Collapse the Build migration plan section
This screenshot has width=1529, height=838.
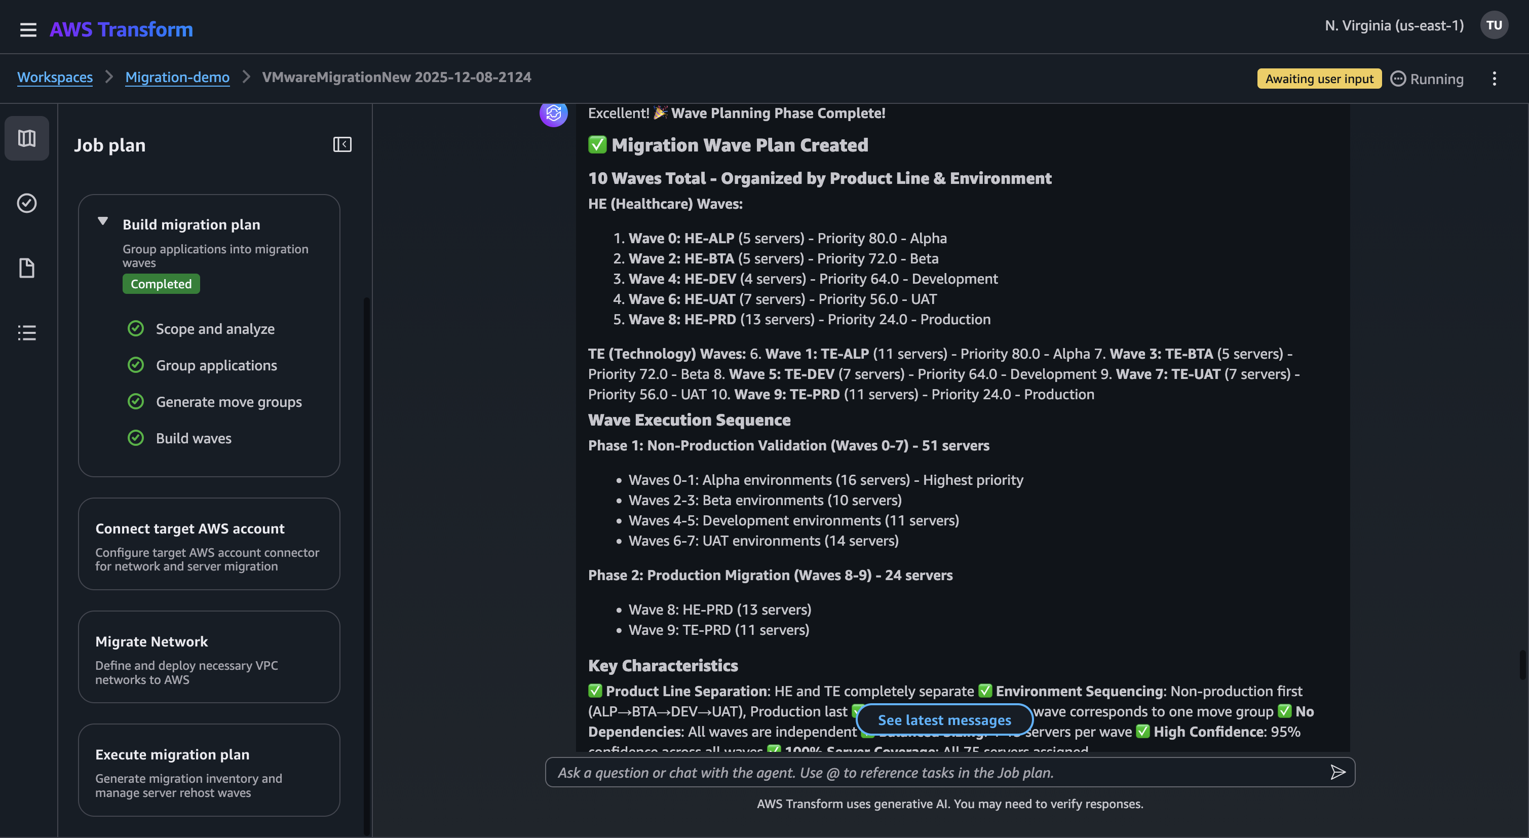(x=103, y=221)
